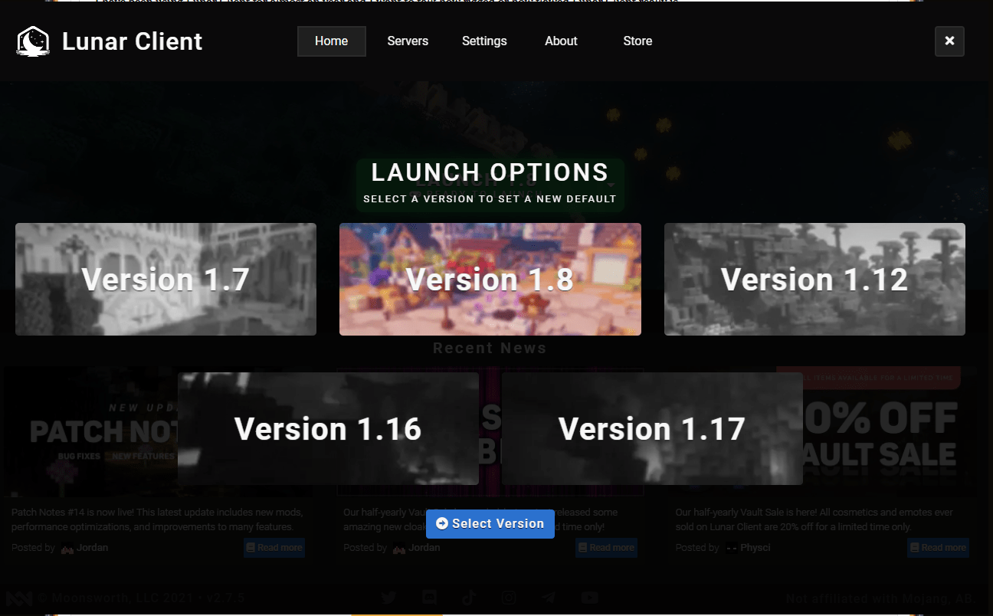The image size is (993, 616).
Task: Choose the Version 1.16 card
Action: 328,428
